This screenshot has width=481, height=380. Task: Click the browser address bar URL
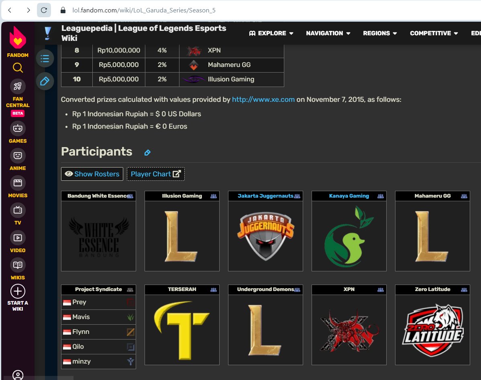[x=144, y=10]
